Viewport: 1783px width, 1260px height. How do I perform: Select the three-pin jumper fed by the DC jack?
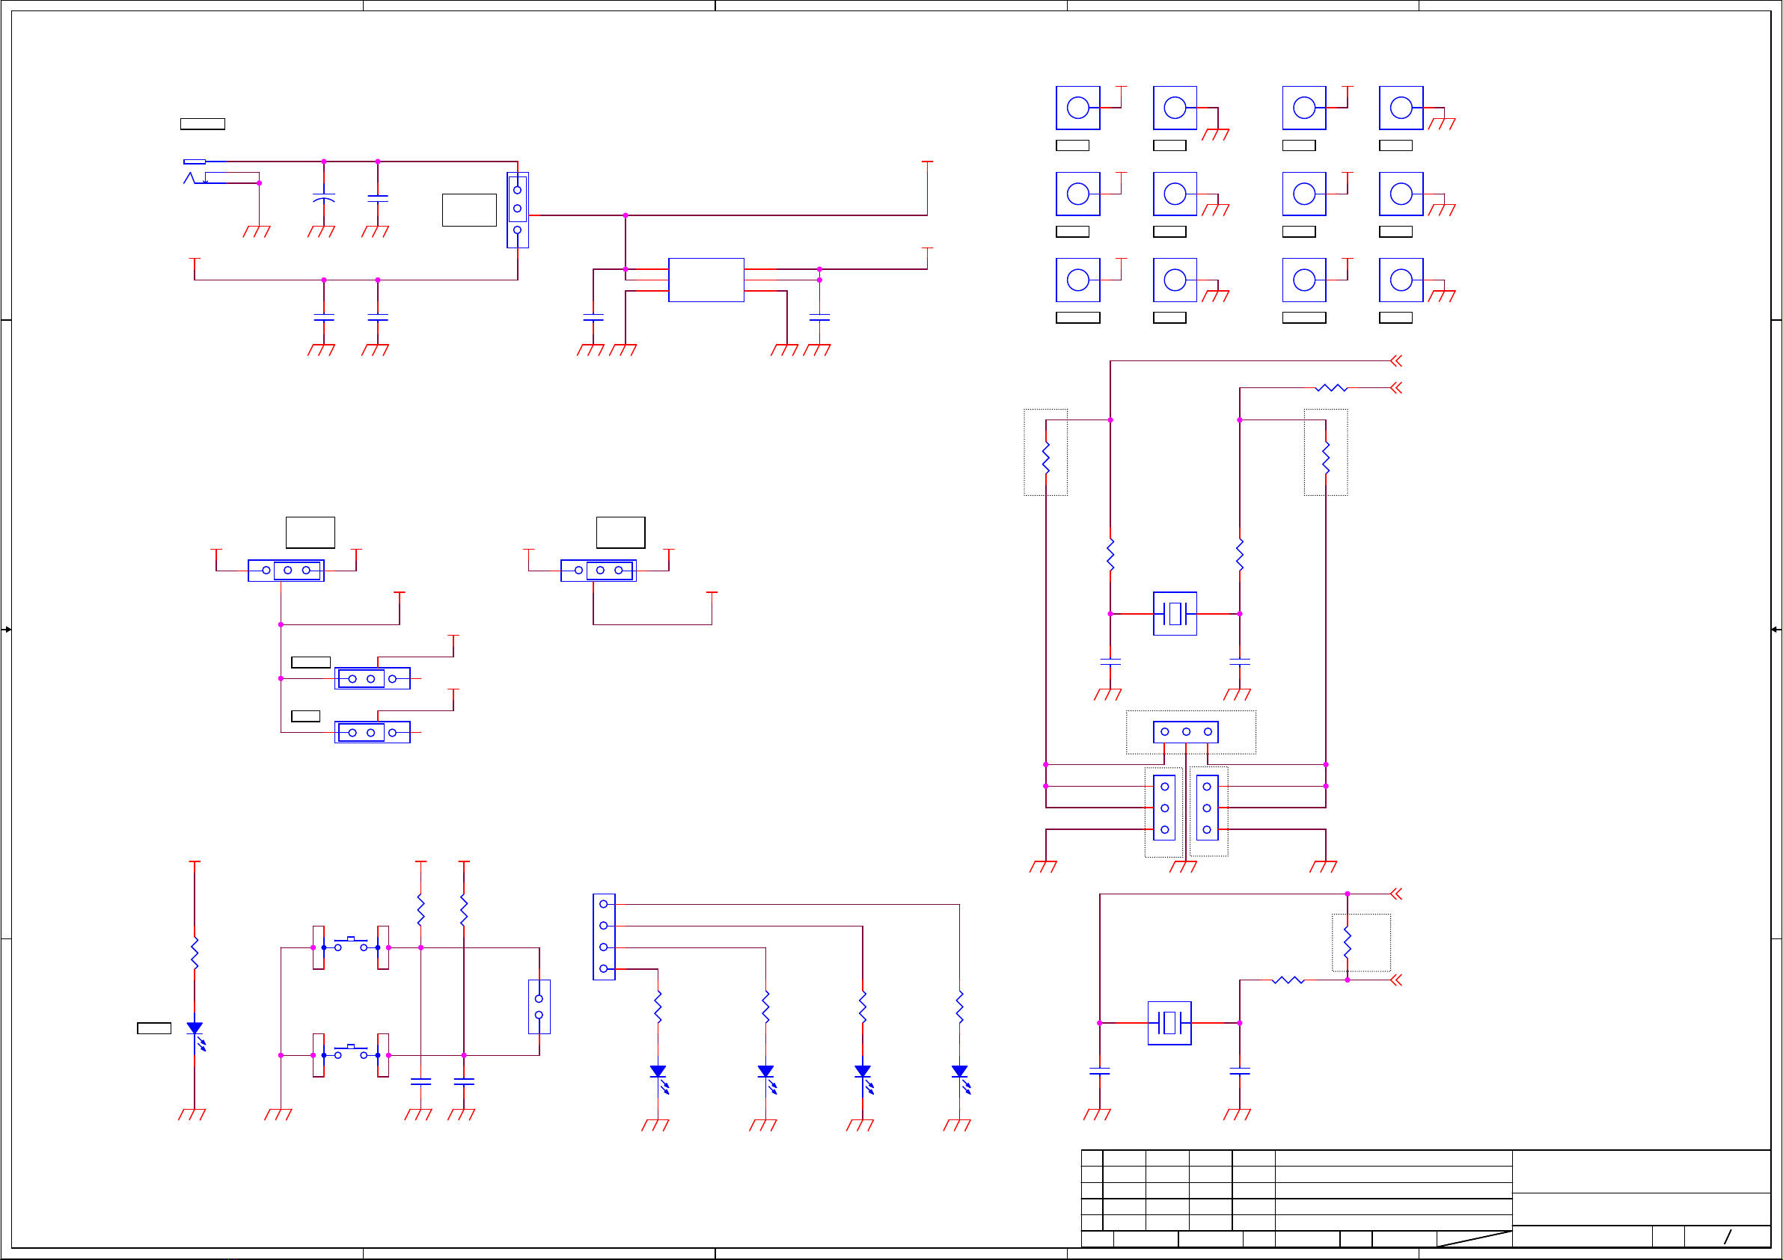(517, 209)
